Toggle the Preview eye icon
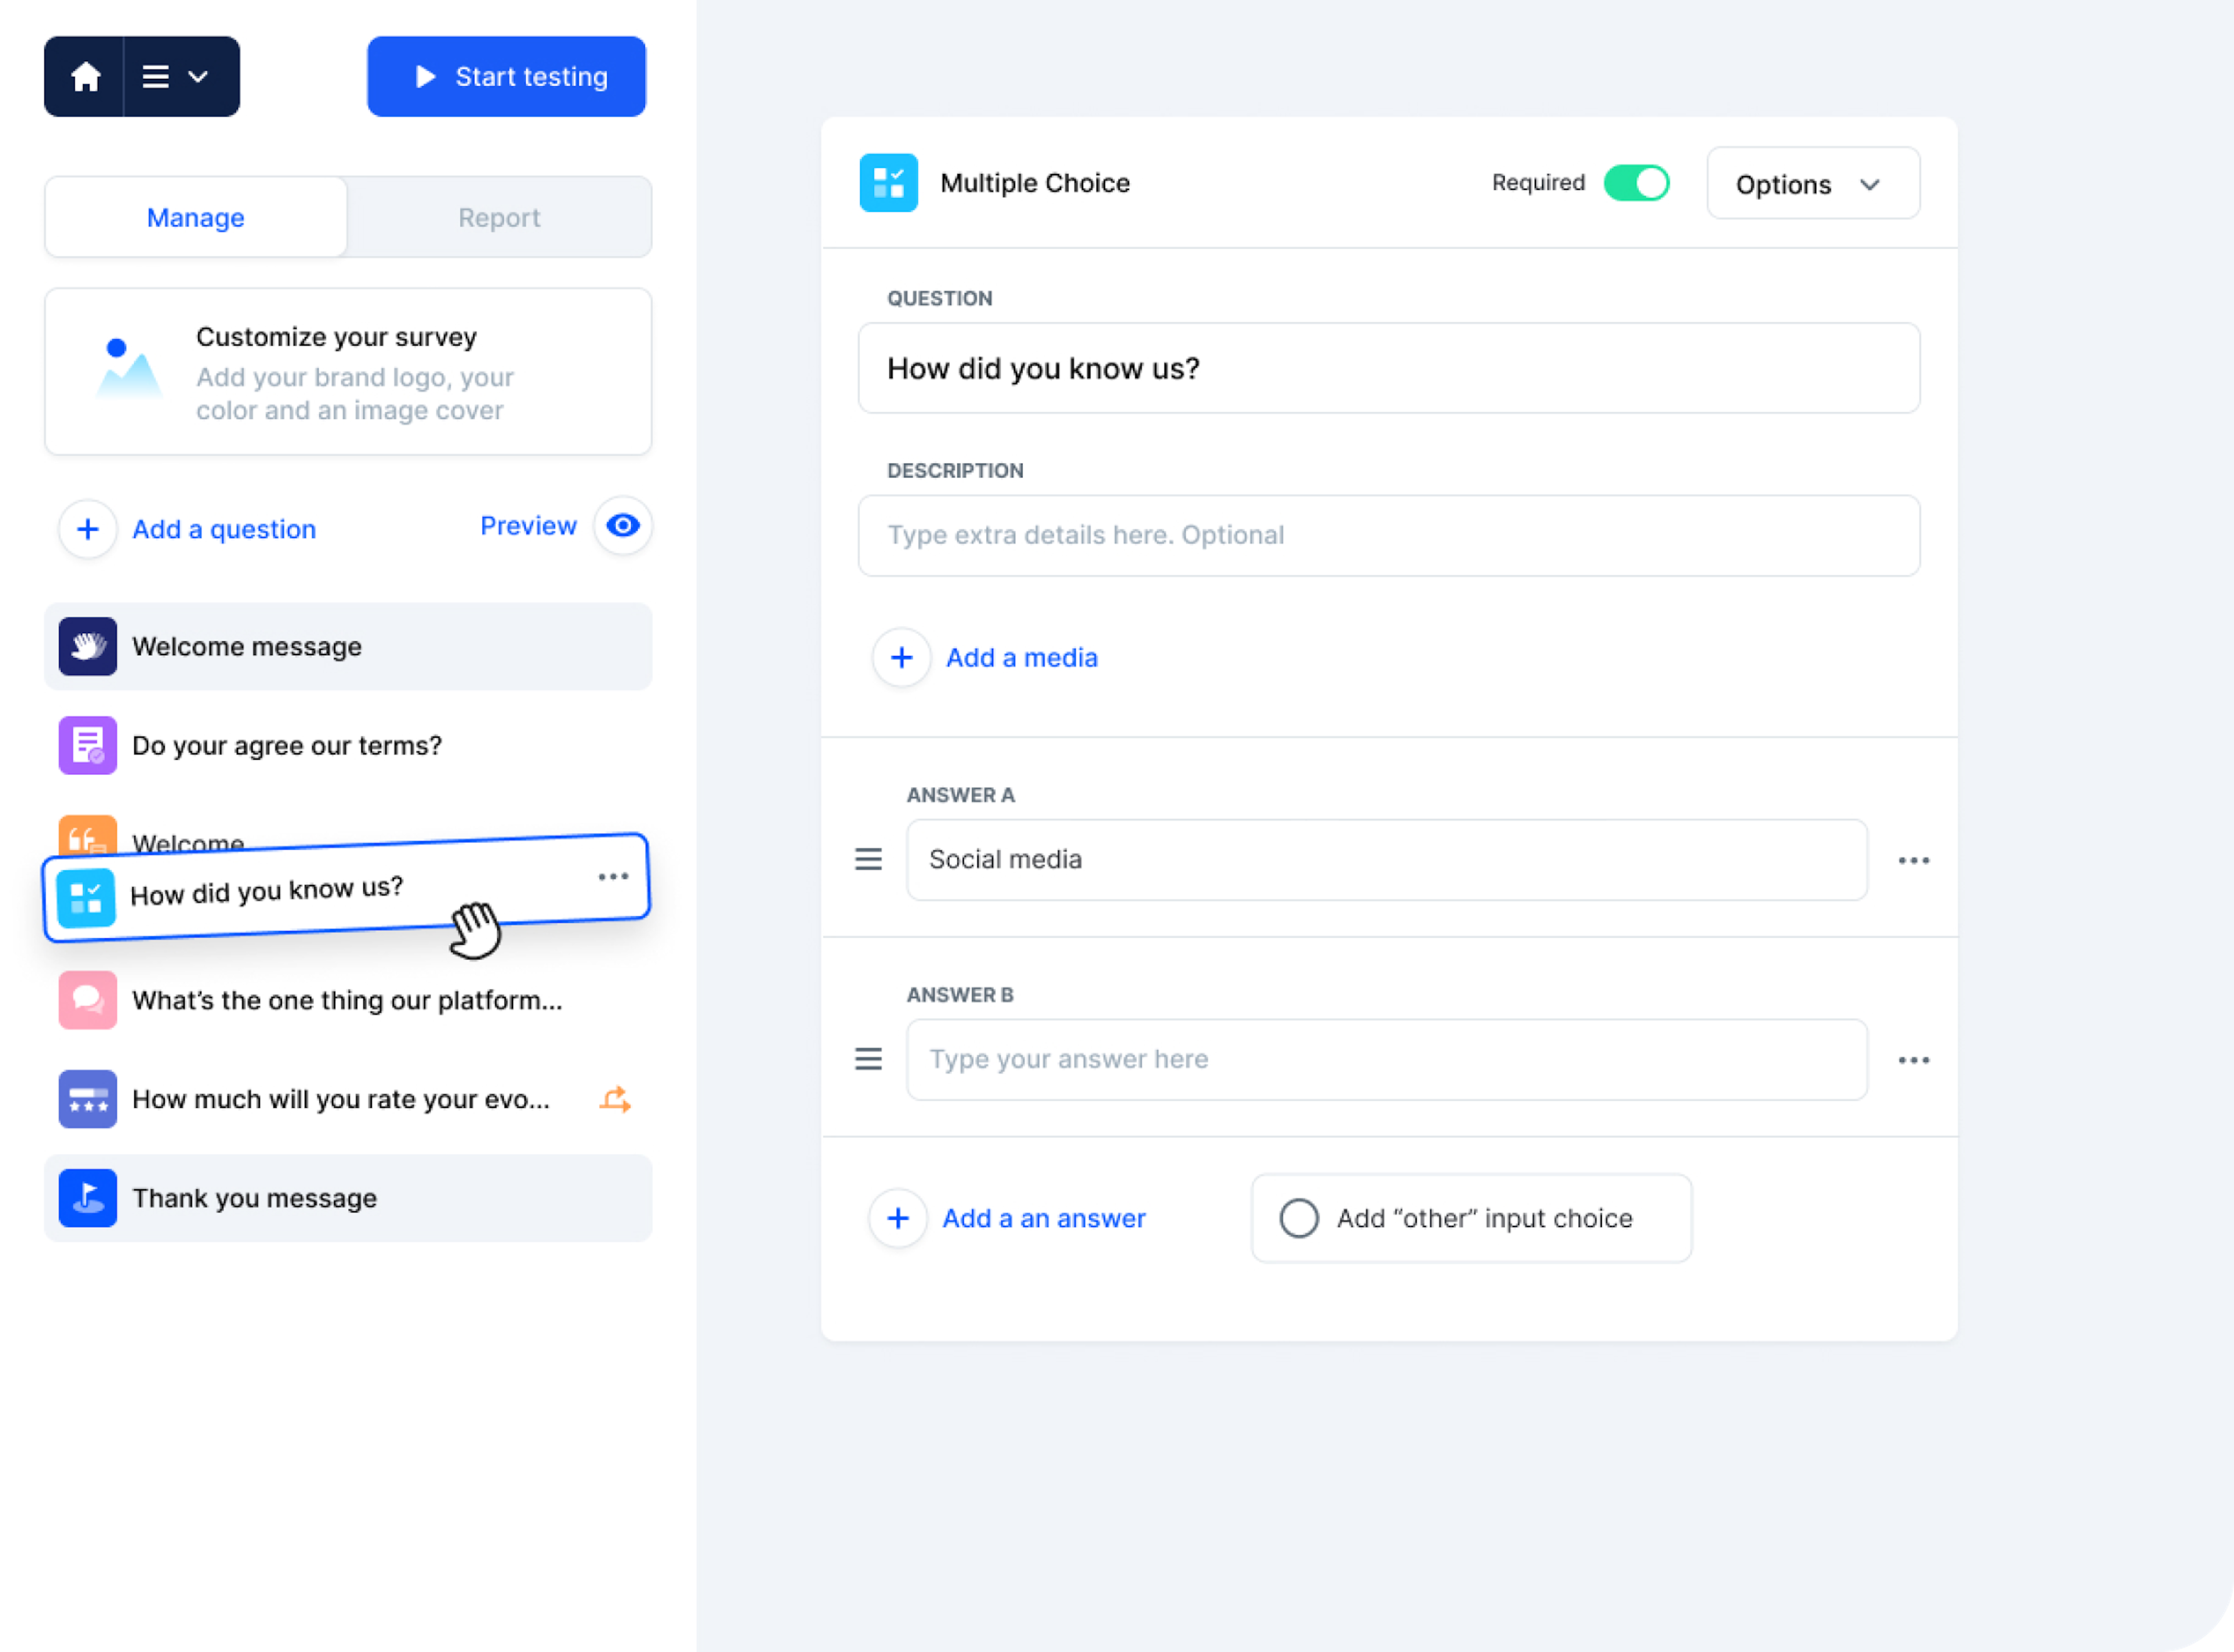 pyautogui.click(x=622, y=526)
